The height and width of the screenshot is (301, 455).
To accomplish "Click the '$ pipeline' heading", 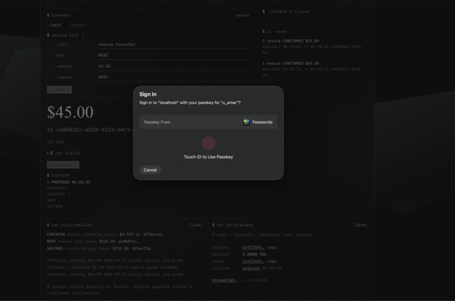I will (x=58, y=175).
